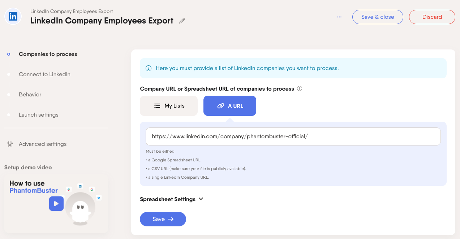Image resolution: width=460 pixels, height=239 pixels.
Task: Click info icon next to Company URL label
Action: tap(300, 88)
